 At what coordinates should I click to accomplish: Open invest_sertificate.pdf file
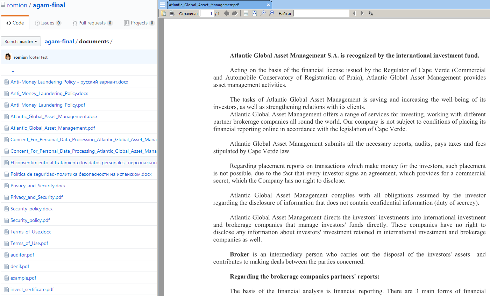[x=32, y=289]
